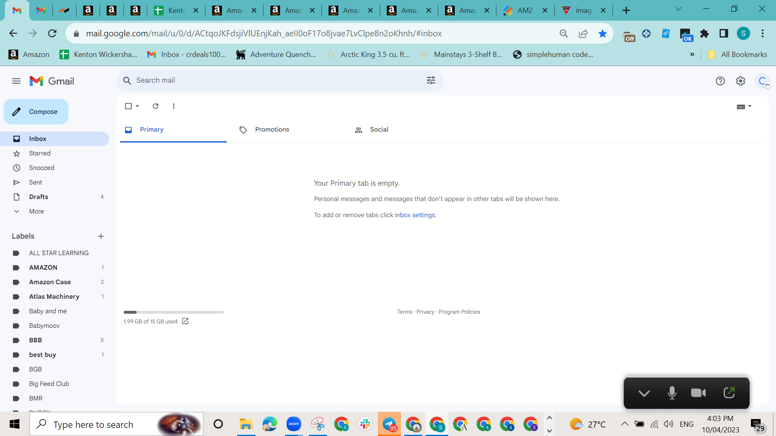776x436 pixels.
Task: Bookmark star icon in address bar
Action: 602,34
